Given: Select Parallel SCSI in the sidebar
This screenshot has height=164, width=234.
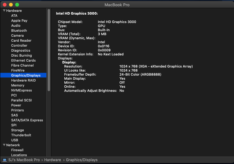Looking at the screenshot, I should [x=21, y=100].
